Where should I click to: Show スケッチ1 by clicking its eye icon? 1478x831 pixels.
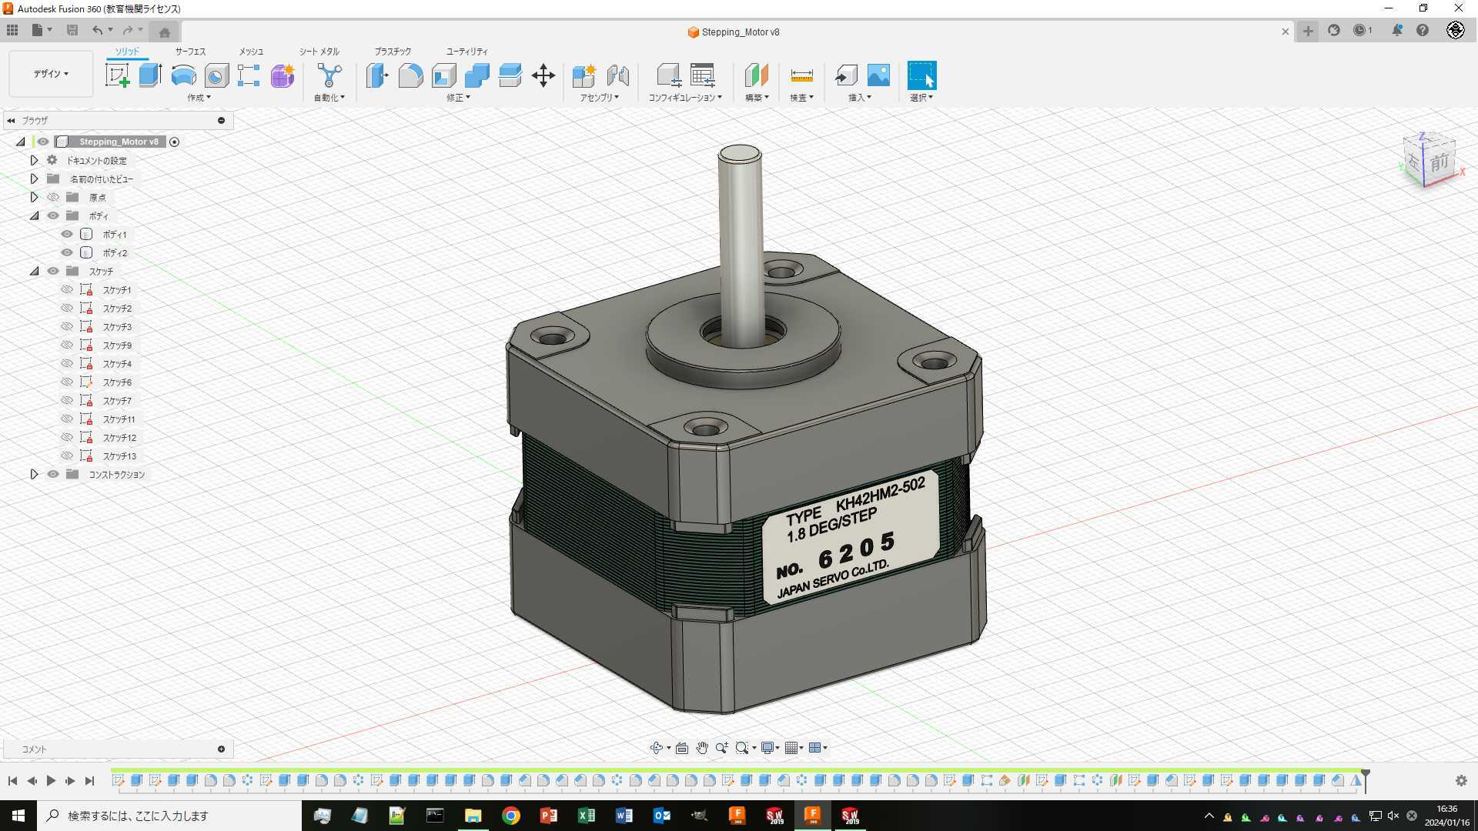[67, 289]
